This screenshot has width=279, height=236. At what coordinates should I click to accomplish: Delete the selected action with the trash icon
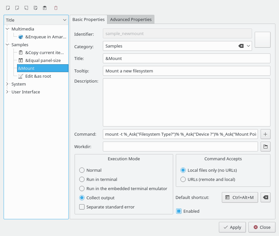(56, 8)
